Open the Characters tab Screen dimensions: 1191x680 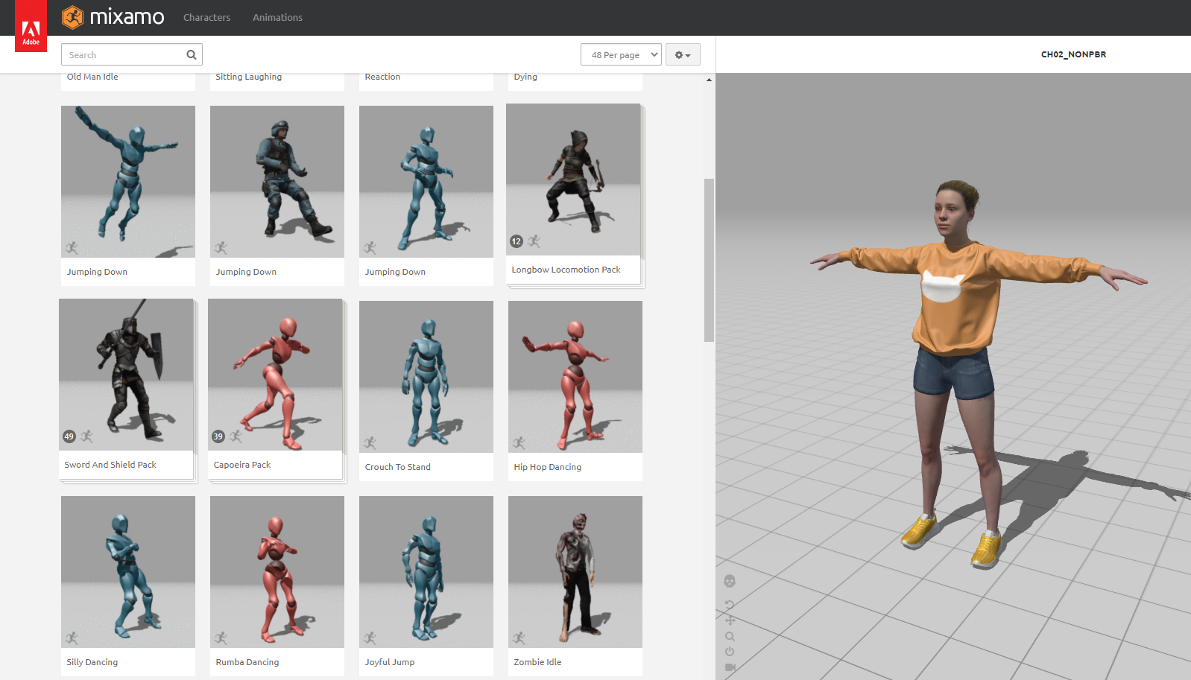206,17
